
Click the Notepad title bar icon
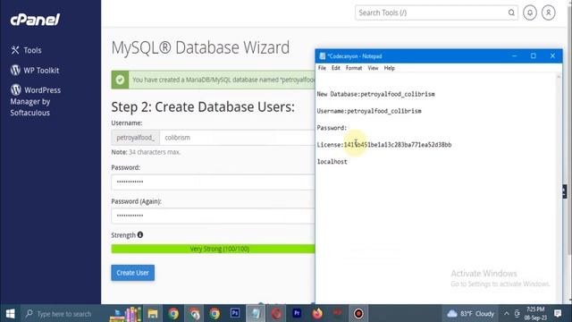point(322,55)
